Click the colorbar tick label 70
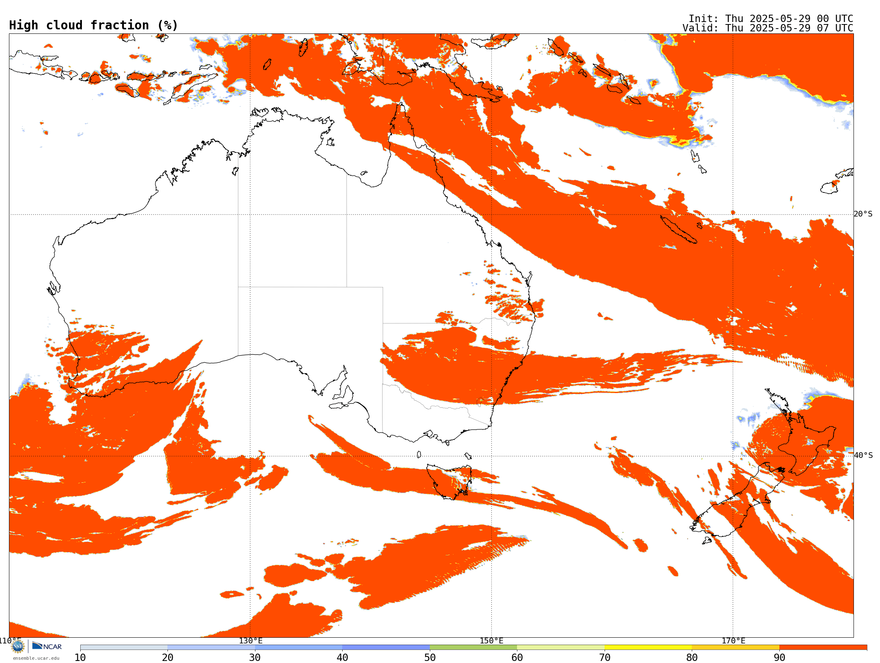880x663 pixels. (x=605, y=658)
